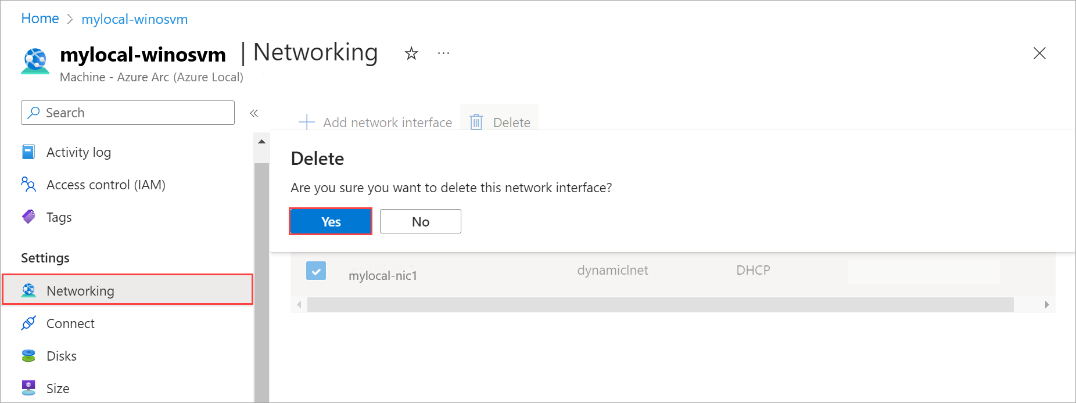Uncheck the mylocal-nic1 checkbox

pos(316,271)
